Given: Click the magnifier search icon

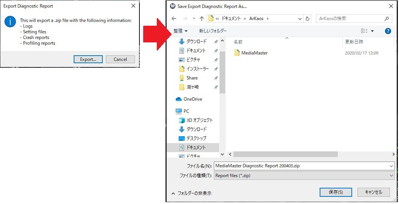Looking at the screenshot, I should click(x=387, y=19).
